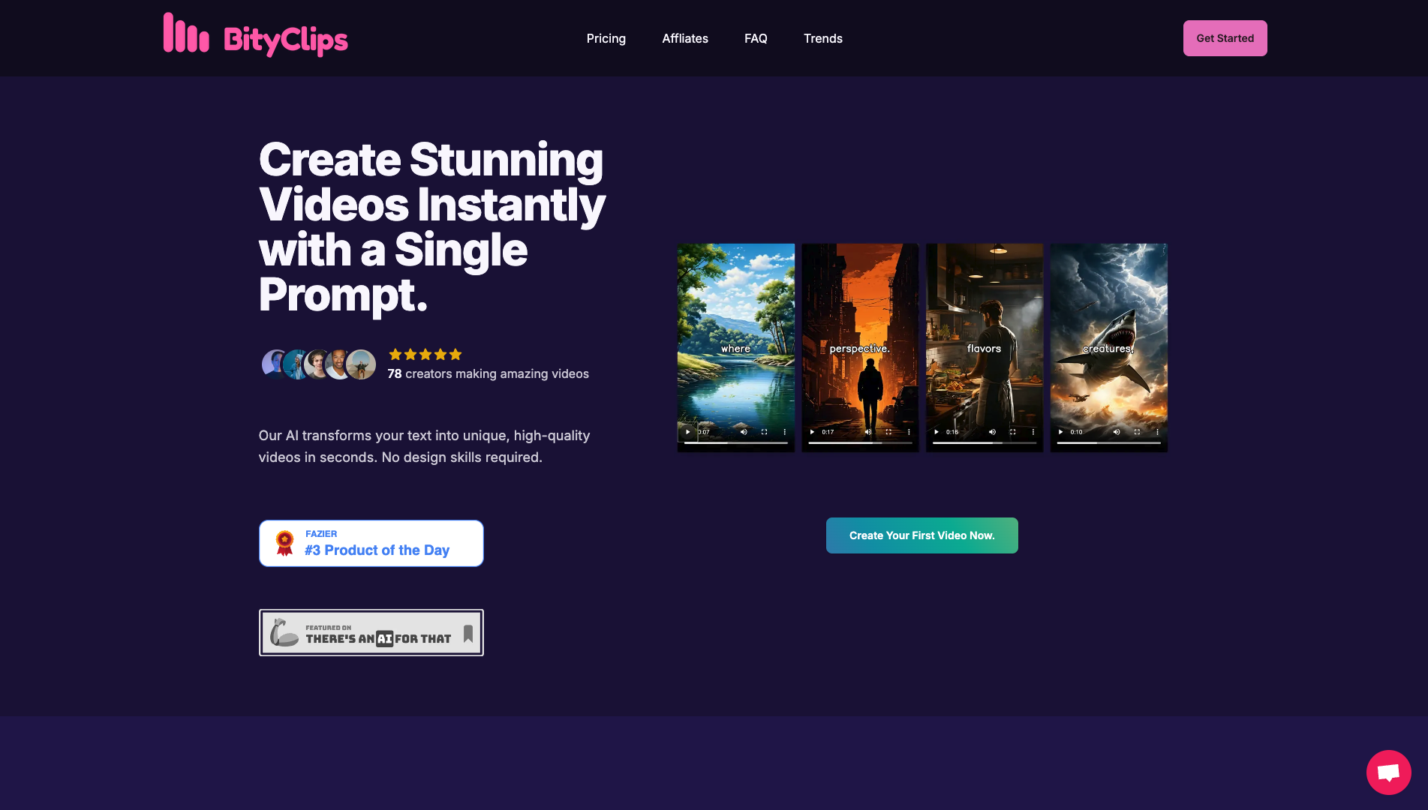
Task: Open fullscreen on the chef video
Action: [1012, 432]
